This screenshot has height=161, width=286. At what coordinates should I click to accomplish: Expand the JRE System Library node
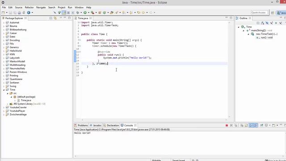click(x=8, y=104)
